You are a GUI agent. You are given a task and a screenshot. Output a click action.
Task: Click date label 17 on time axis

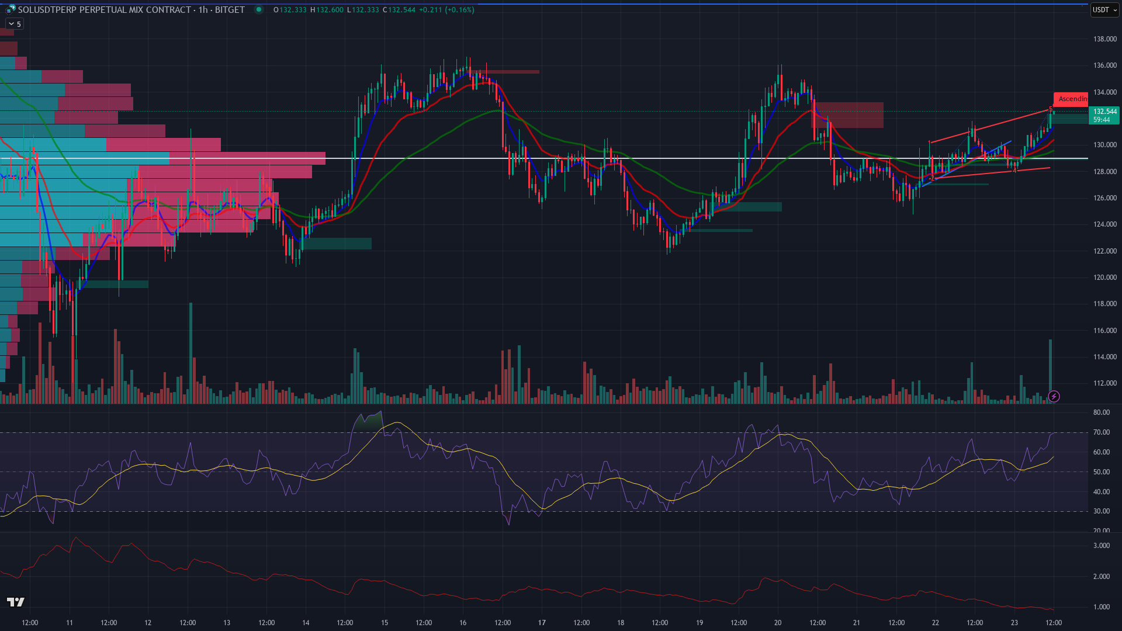pyautogui.click(x=542, y=622)
